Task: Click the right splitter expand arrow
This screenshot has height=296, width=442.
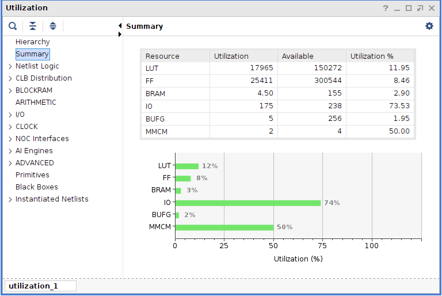Action: pos(120,34)
